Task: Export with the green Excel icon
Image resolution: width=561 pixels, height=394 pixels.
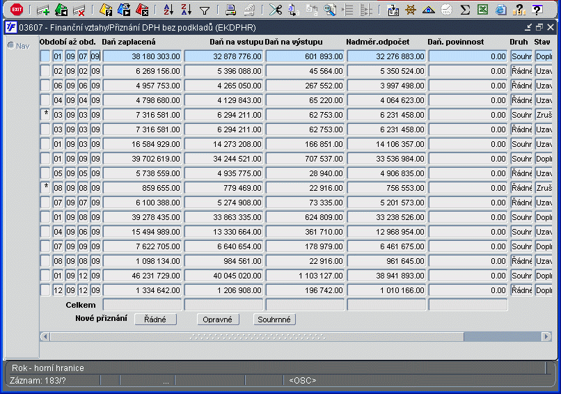Action: (x=482, y=10)
